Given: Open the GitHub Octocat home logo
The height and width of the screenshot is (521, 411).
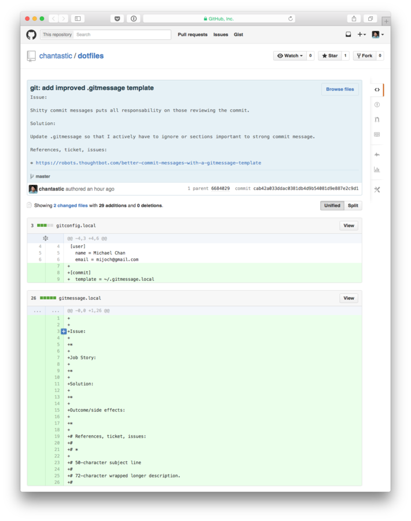Looking at the screenshot, I should tap(31, 35).
